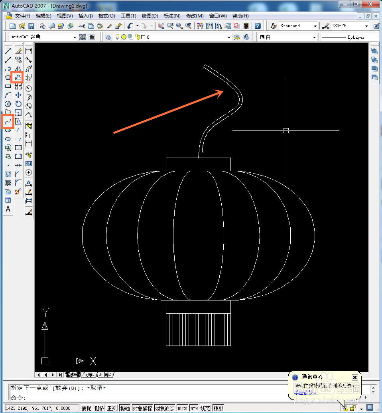
Task: Open the Help question mark icon
Action: click(x=258, y=26)
